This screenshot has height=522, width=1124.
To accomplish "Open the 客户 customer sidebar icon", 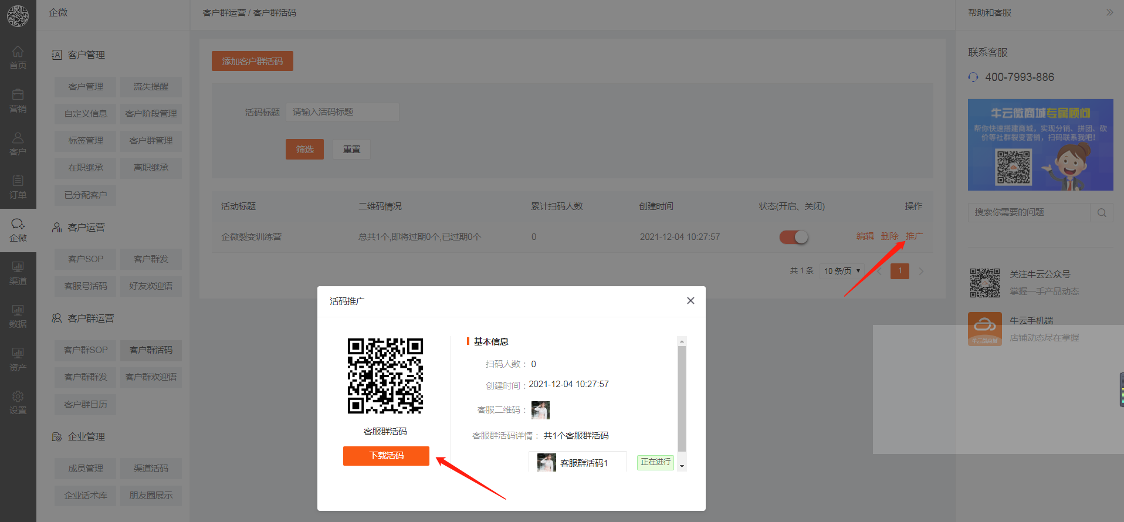I will [x=18, y=144].
